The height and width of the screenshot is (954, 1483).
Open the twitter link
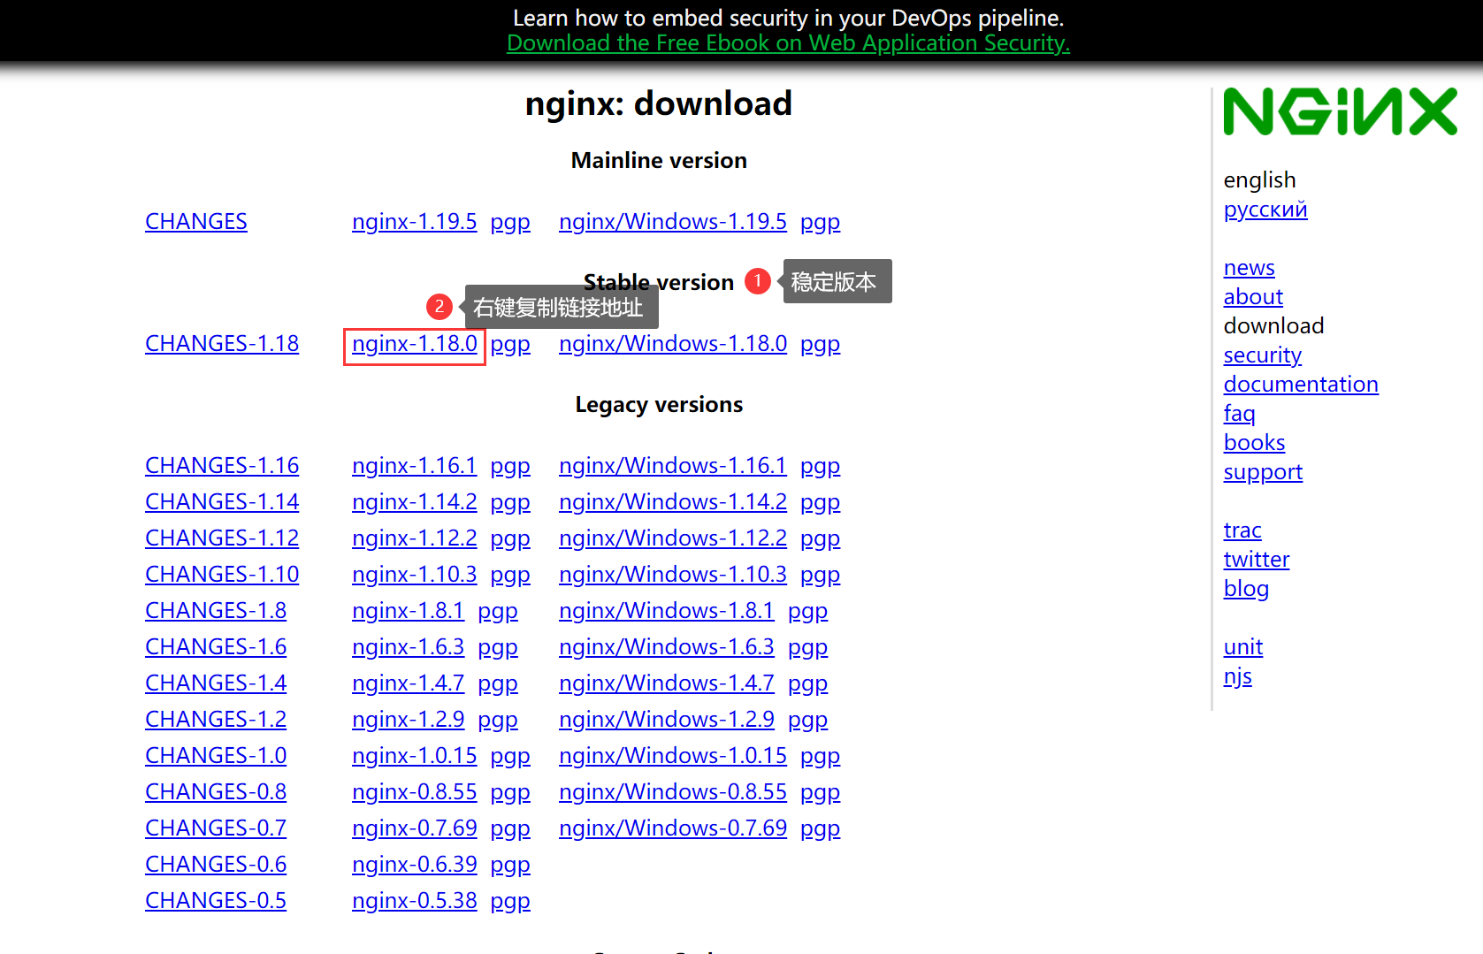[1257, 559]
